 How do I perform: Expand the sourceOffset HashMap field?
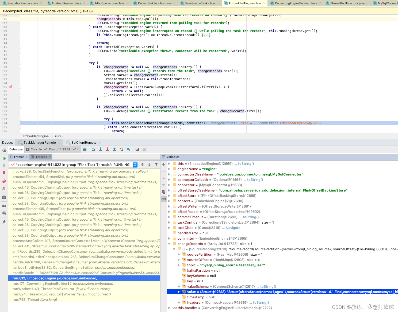[x=179, y=260]
